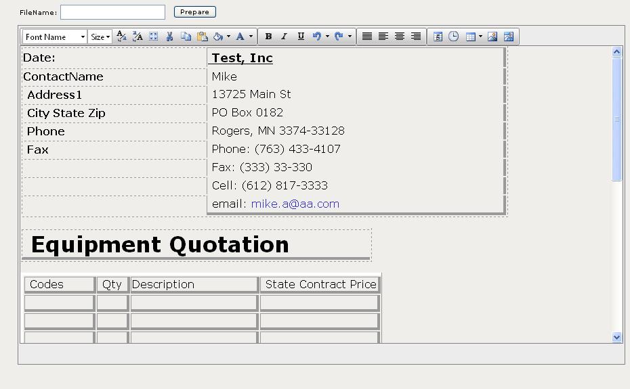Click the Phone: (763) 433-4107 line
The width and height of the screenshot is (630, 389).
click(x=276, y=149)
